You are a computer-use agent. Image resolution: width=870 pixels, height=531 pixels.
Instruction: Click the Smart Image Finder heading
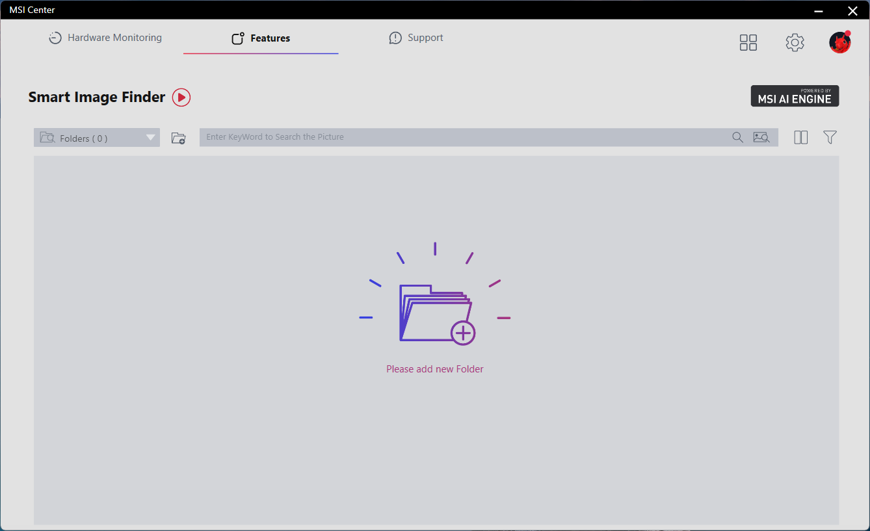coord(97,97)
